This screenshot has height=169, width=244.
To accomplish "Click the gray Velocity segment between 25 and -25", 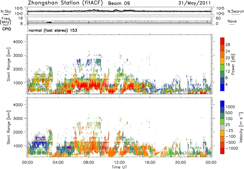I will coord(222,127).
